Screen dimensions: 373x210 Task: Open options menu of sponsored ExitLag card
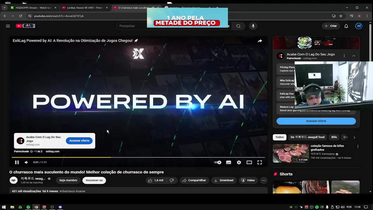click(x=344, y=56)
